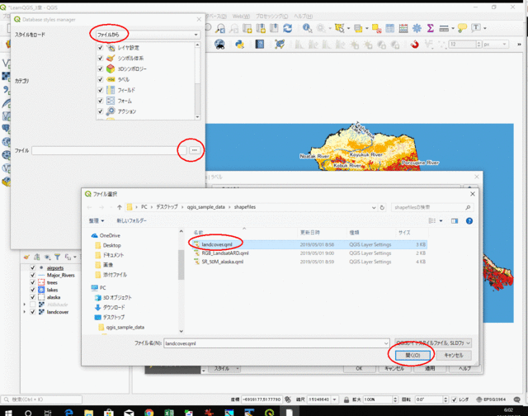Screen dimensions: 528x416
Task: Open the file type filter dropdown
Action: pyautogui.click(x=432, y=343)
